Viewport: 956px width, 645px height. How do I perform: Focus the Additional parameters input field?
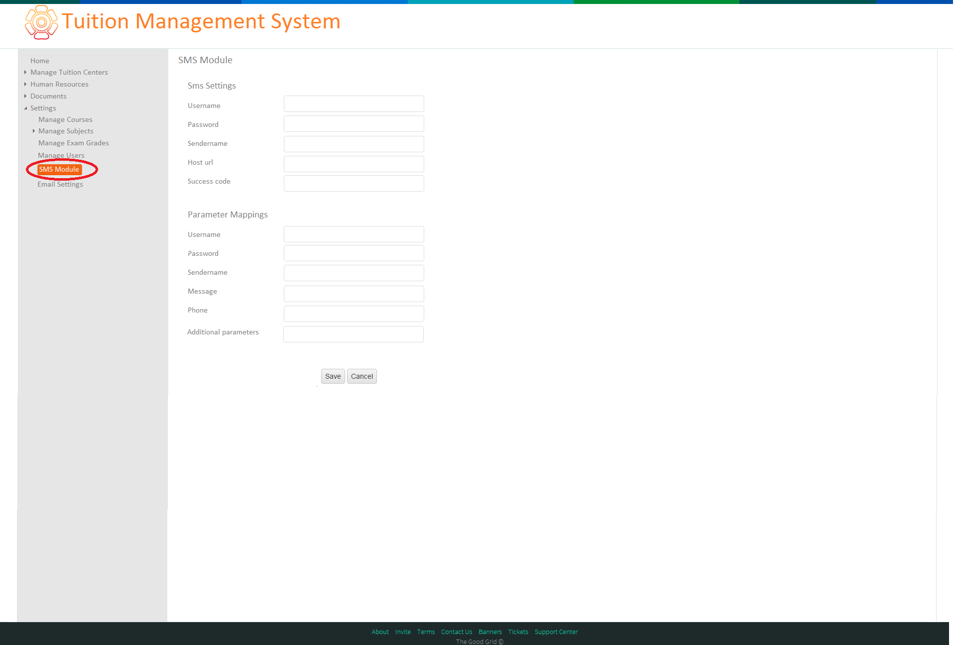354,334
